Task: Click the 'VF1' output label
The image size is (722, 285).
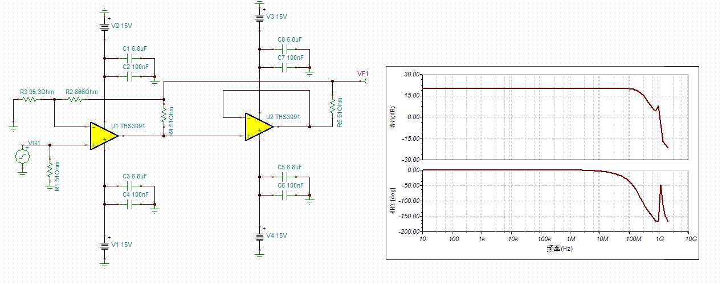Action: (x=363, y=74)
